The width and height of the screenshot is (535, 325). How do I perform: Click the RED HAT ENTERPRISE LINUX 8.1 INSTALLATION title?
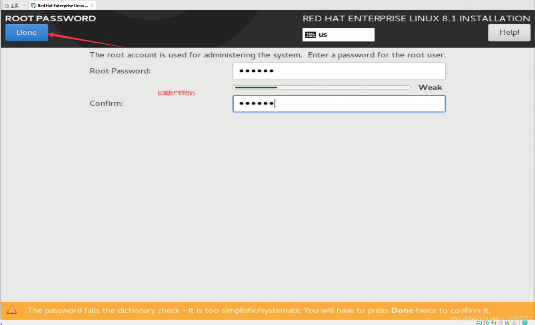tap(416, 18)
